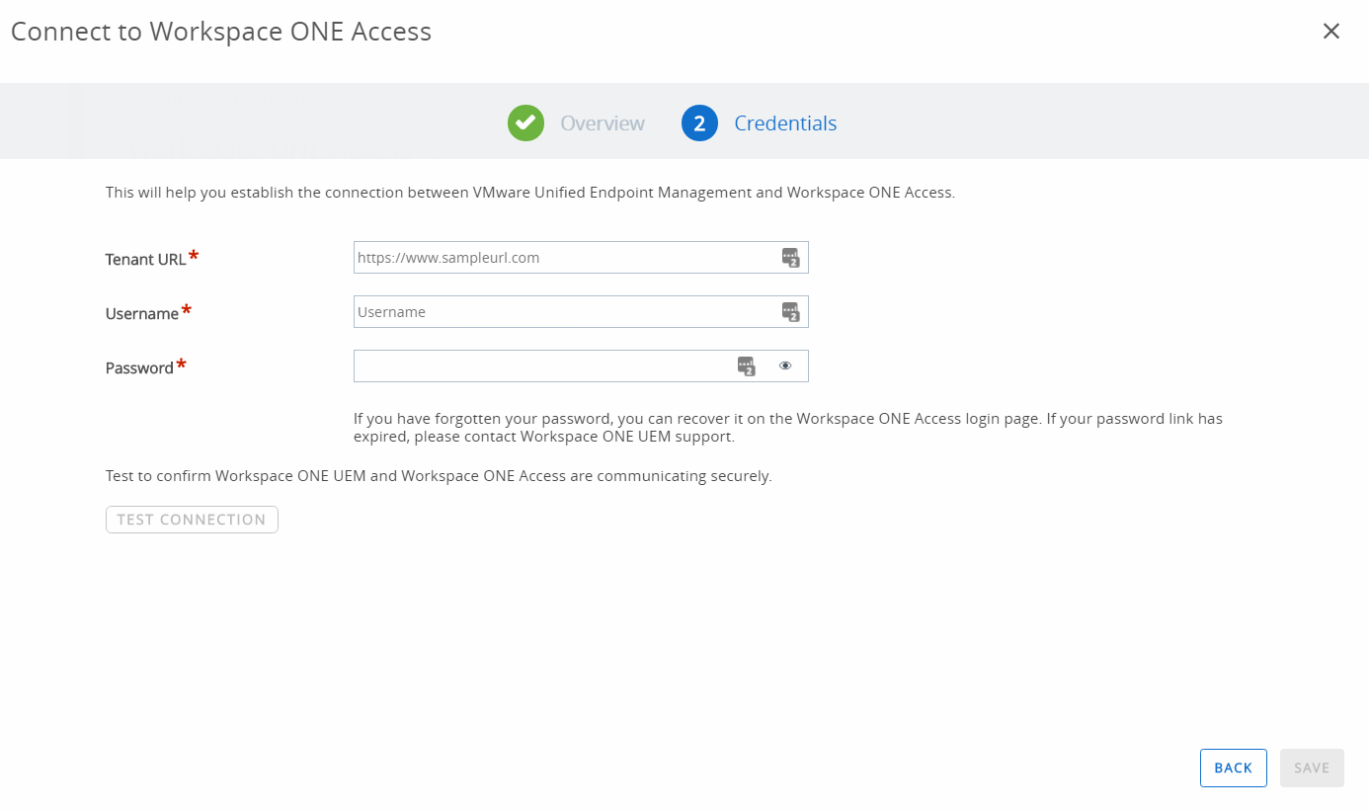Show password using the eye icon
The height and width of the screenshot is (811, 1369).
pos(785,365)
